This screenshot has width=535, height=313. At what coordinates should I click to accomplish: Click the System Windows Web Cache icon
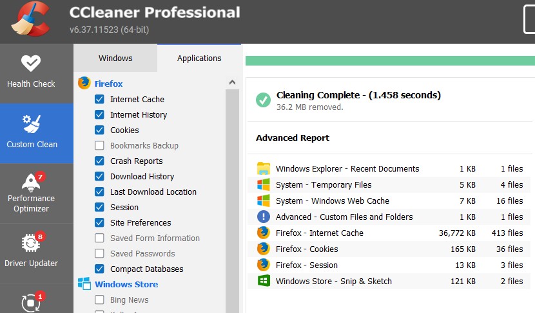[264, 201]
